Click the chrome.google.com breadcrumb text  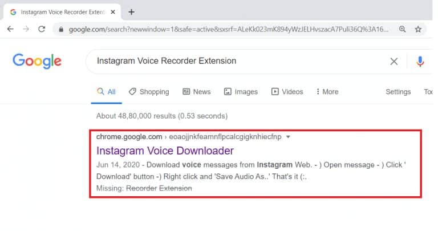point(129,137)
